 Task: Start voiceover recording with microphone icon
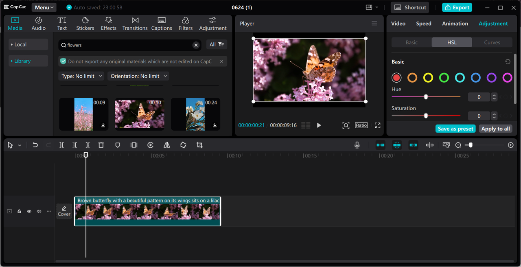click(357, 145)
